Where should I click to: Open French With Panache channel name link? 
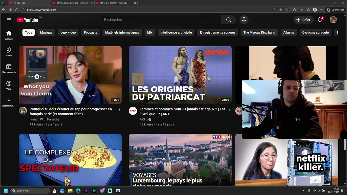pyautogui.click(x=44, y=119)
